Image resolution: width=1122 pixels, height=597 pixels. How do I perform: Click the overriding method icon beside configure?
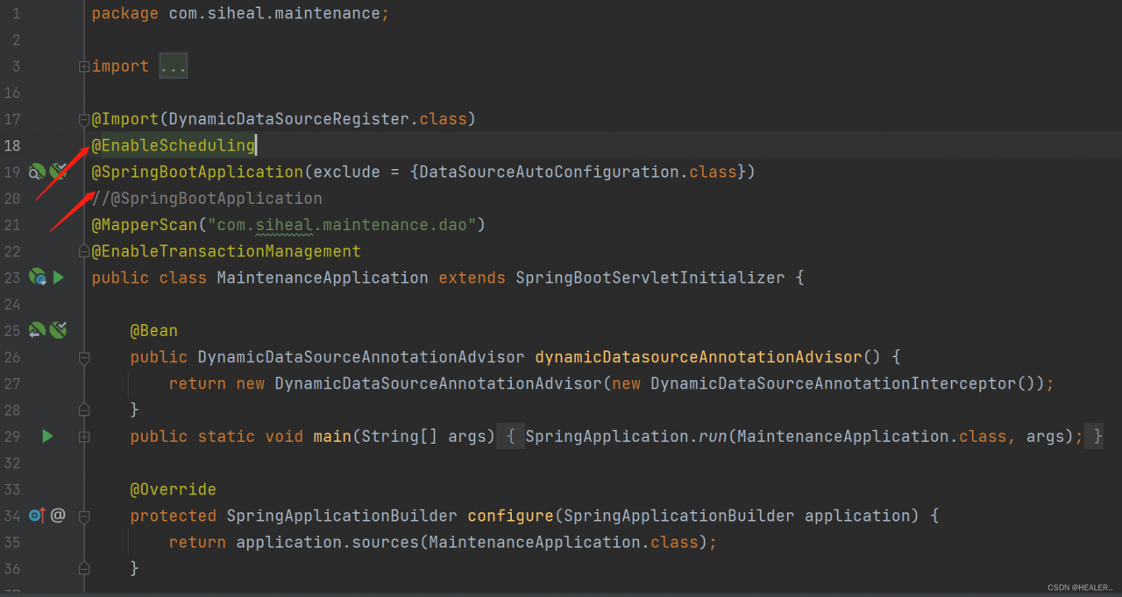37,515
